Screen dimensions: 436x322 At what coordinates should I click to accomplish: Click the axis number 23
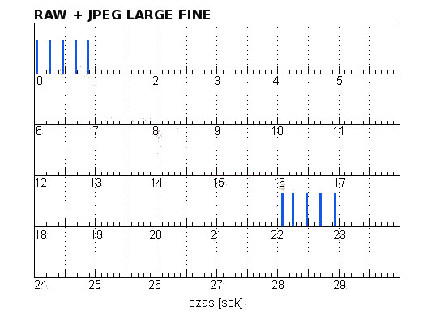pyautogui.click(x=340, y=235)
